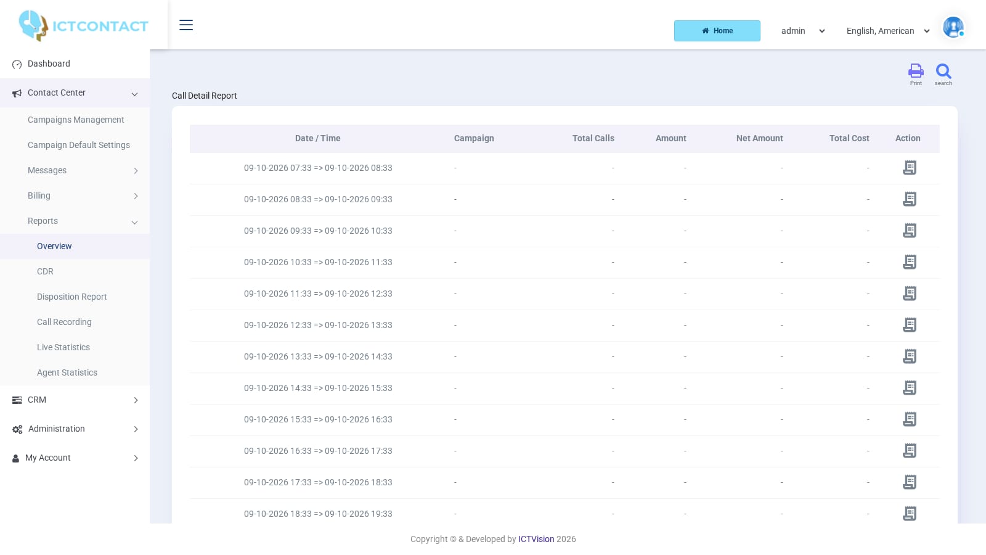View report details for 15:33 => 16:33 row
The height and width of the screenshot is (555, 986).
pyautogui.click(x=910, y=419)
